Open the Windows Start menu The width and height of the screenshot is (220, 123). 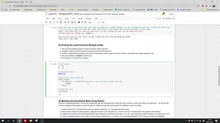click(x=3, y=121)
